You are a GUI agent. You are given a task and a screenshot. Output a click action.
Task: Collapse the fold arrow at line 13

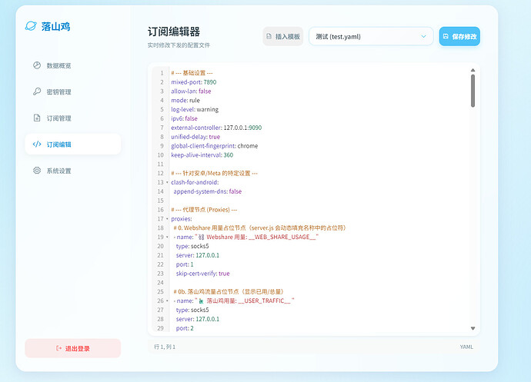pos(167,182)
